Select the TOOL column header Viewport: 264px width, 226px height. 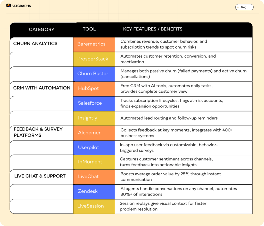89,29
